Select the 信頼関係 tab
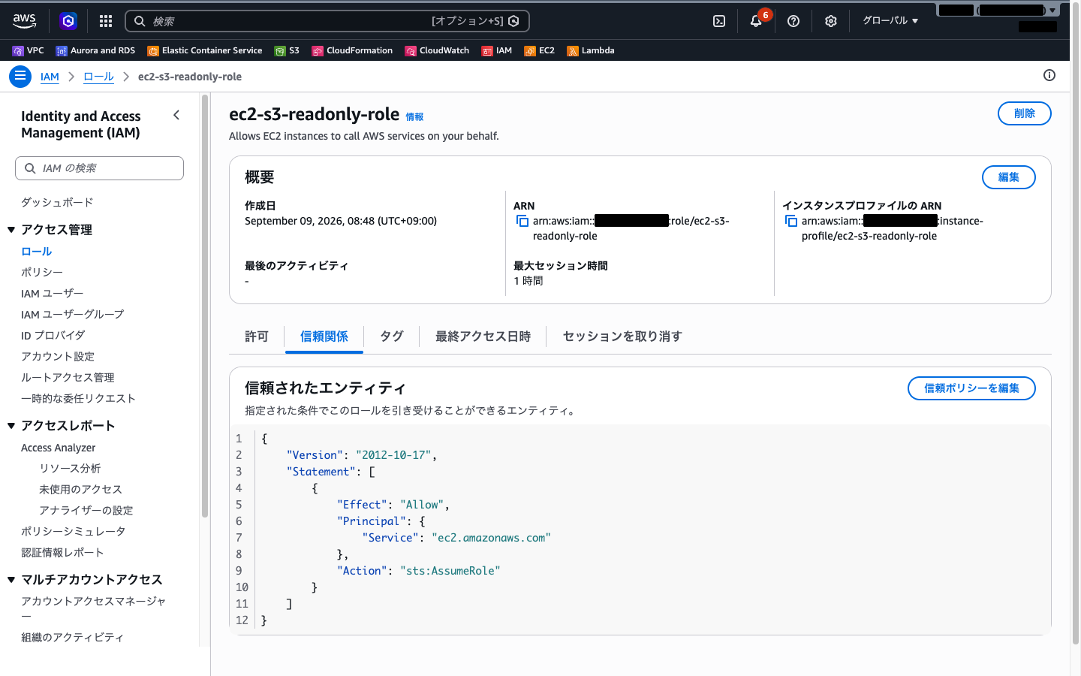1081x676 pixels. (x=324, y=336)
